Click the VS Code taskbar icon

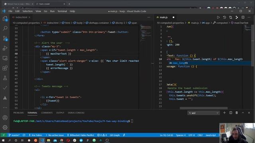click(x=42, y=140)
